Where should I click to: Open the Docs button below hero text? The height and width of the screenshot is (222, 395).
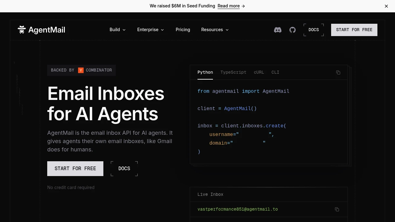(124, 169)
